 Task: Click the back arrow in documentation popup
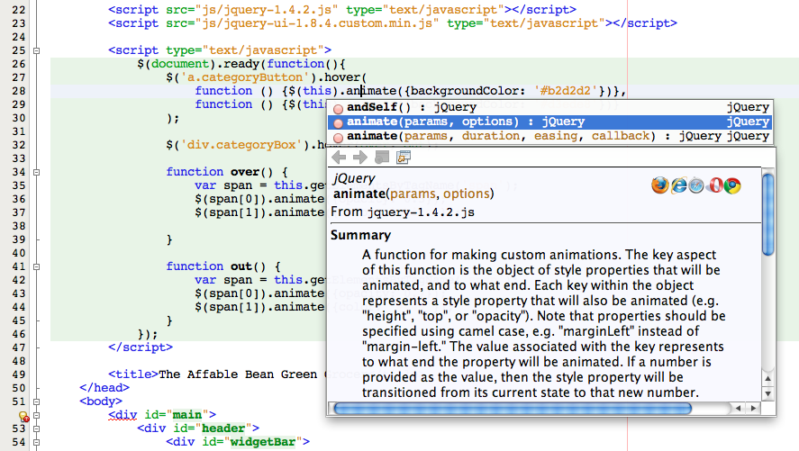pyautogui.click(x=340, y=158)
